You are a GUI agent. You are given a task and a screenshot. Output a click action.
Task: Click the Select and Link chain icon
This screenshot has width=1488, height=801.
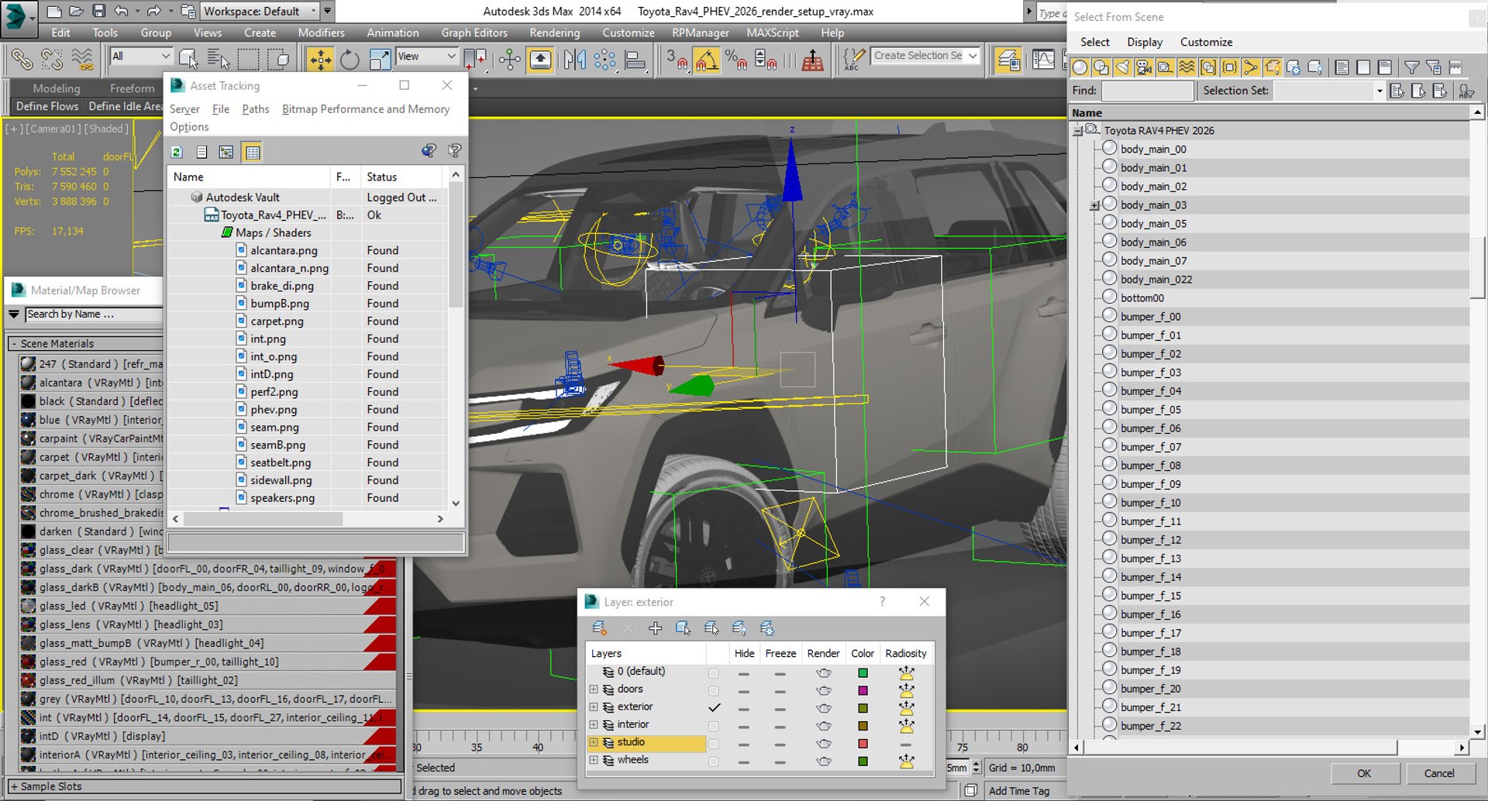(22, 60)
